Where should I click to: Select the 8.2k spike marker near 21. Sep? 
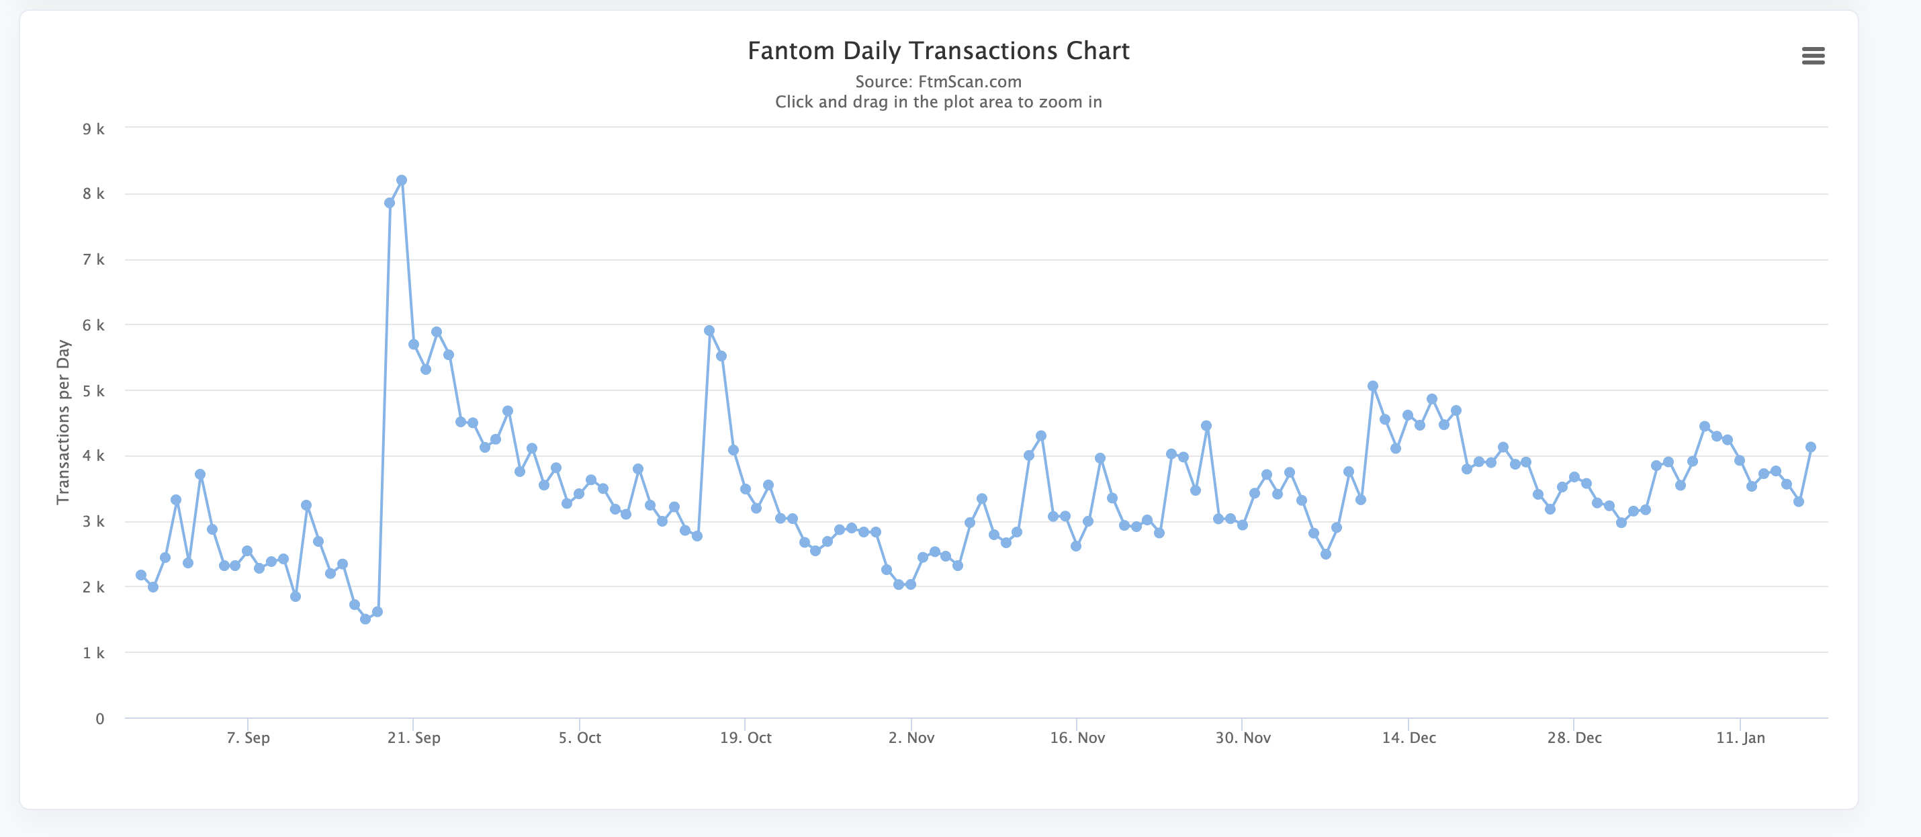coord(402,179)
